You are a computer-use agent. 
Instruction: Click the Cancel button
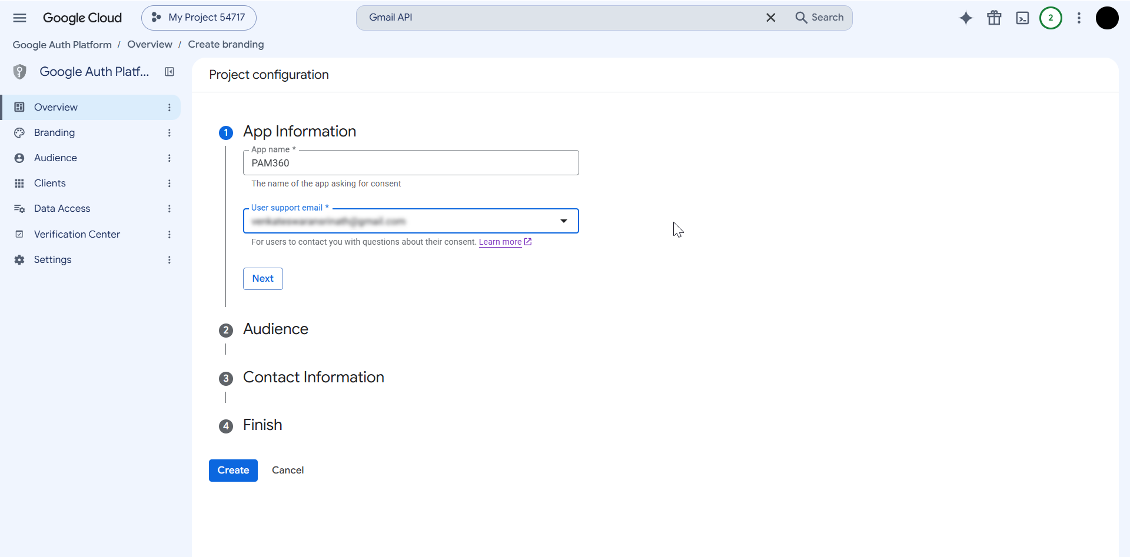pos(288,471)
